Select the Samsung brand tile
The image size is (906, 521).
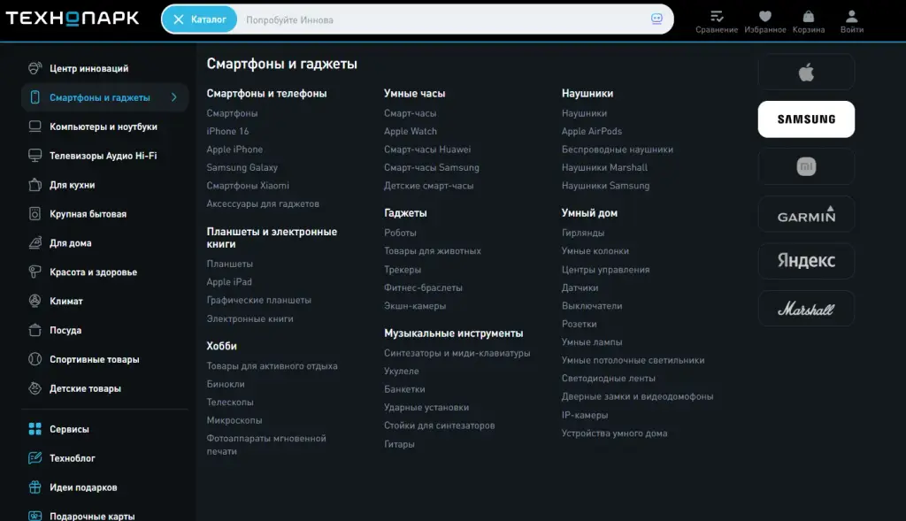tap(806, 119)
